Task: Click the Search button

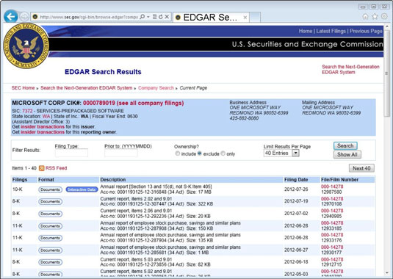Action: coord(345,146)
